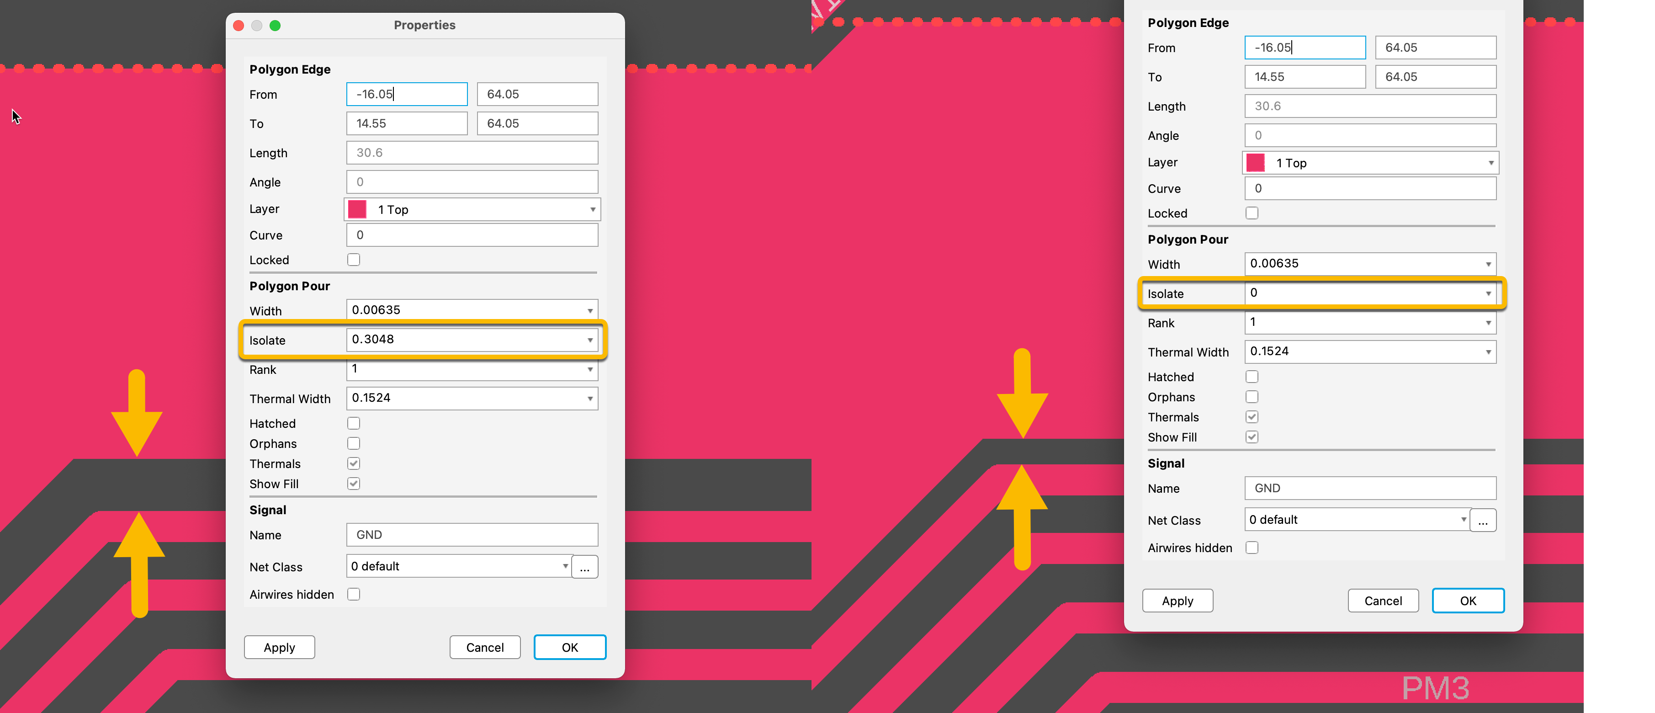Select the Curve value field in left dialog

(472, 234)
